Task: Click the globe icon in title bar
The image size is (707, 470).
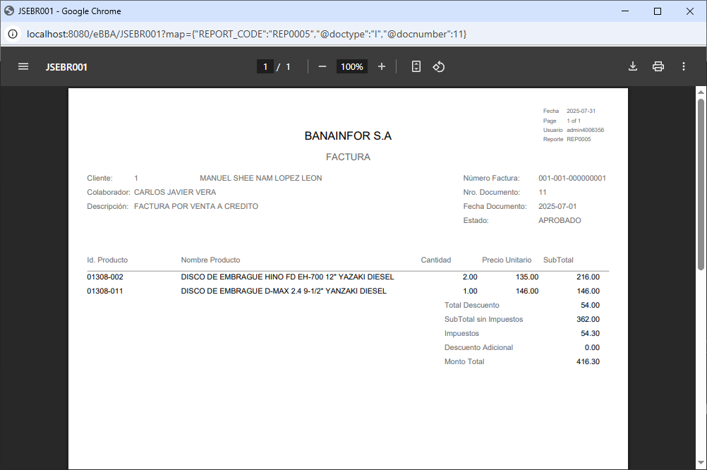Action: pyautogui.click(x=10, y=11)
